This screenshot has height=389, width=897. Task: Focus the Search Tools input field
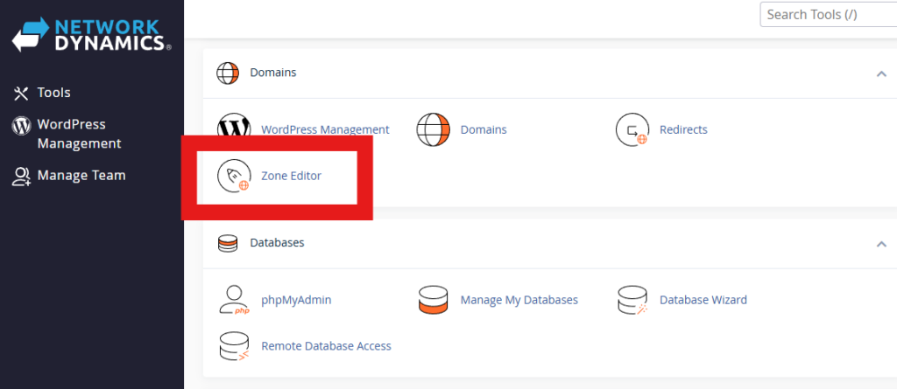826,14
